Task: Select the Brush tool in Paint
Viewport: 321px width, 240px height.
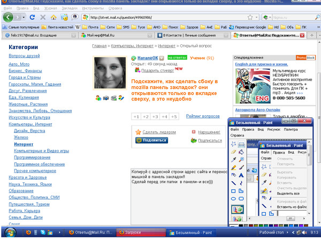Action: (241, 167)
